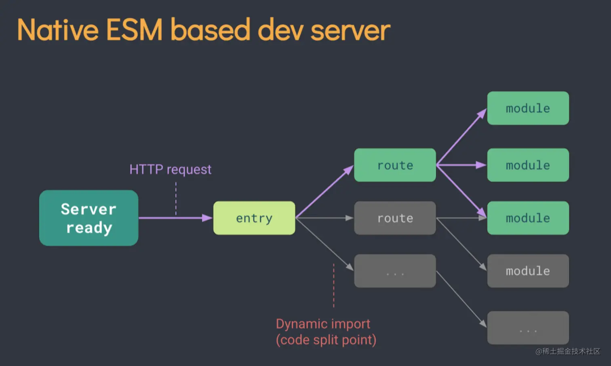The width and height of the screenshot is (611, 366).
Task: Select the top green route node
Action: (x=395, y=165)
